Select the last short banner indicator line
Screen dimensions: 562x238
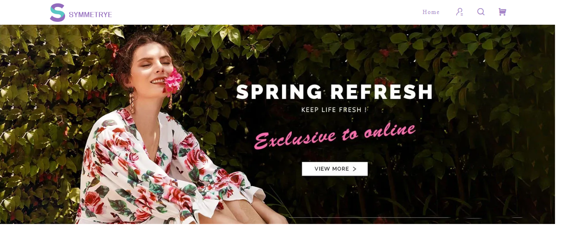[x=517, y=218]
